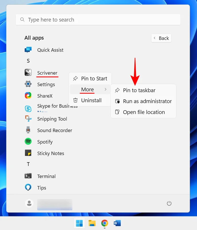Go back using the Back button
197x230 pixels.
pos(161,38)
